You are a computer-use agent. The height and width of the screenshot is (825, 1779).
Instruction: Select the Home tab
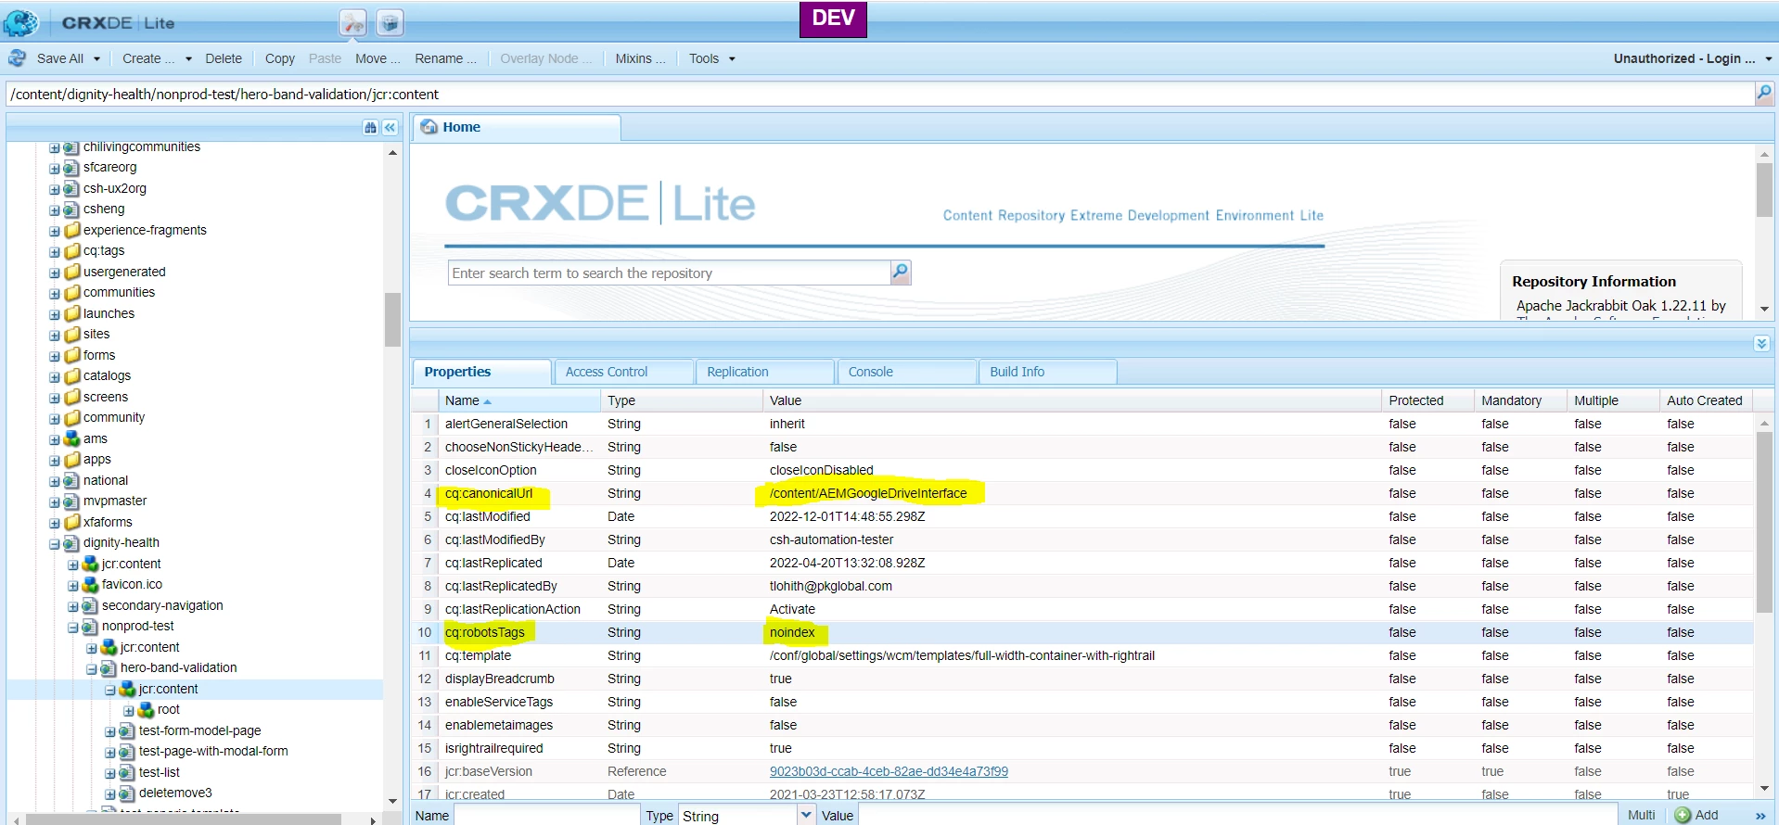click(517, 128)
